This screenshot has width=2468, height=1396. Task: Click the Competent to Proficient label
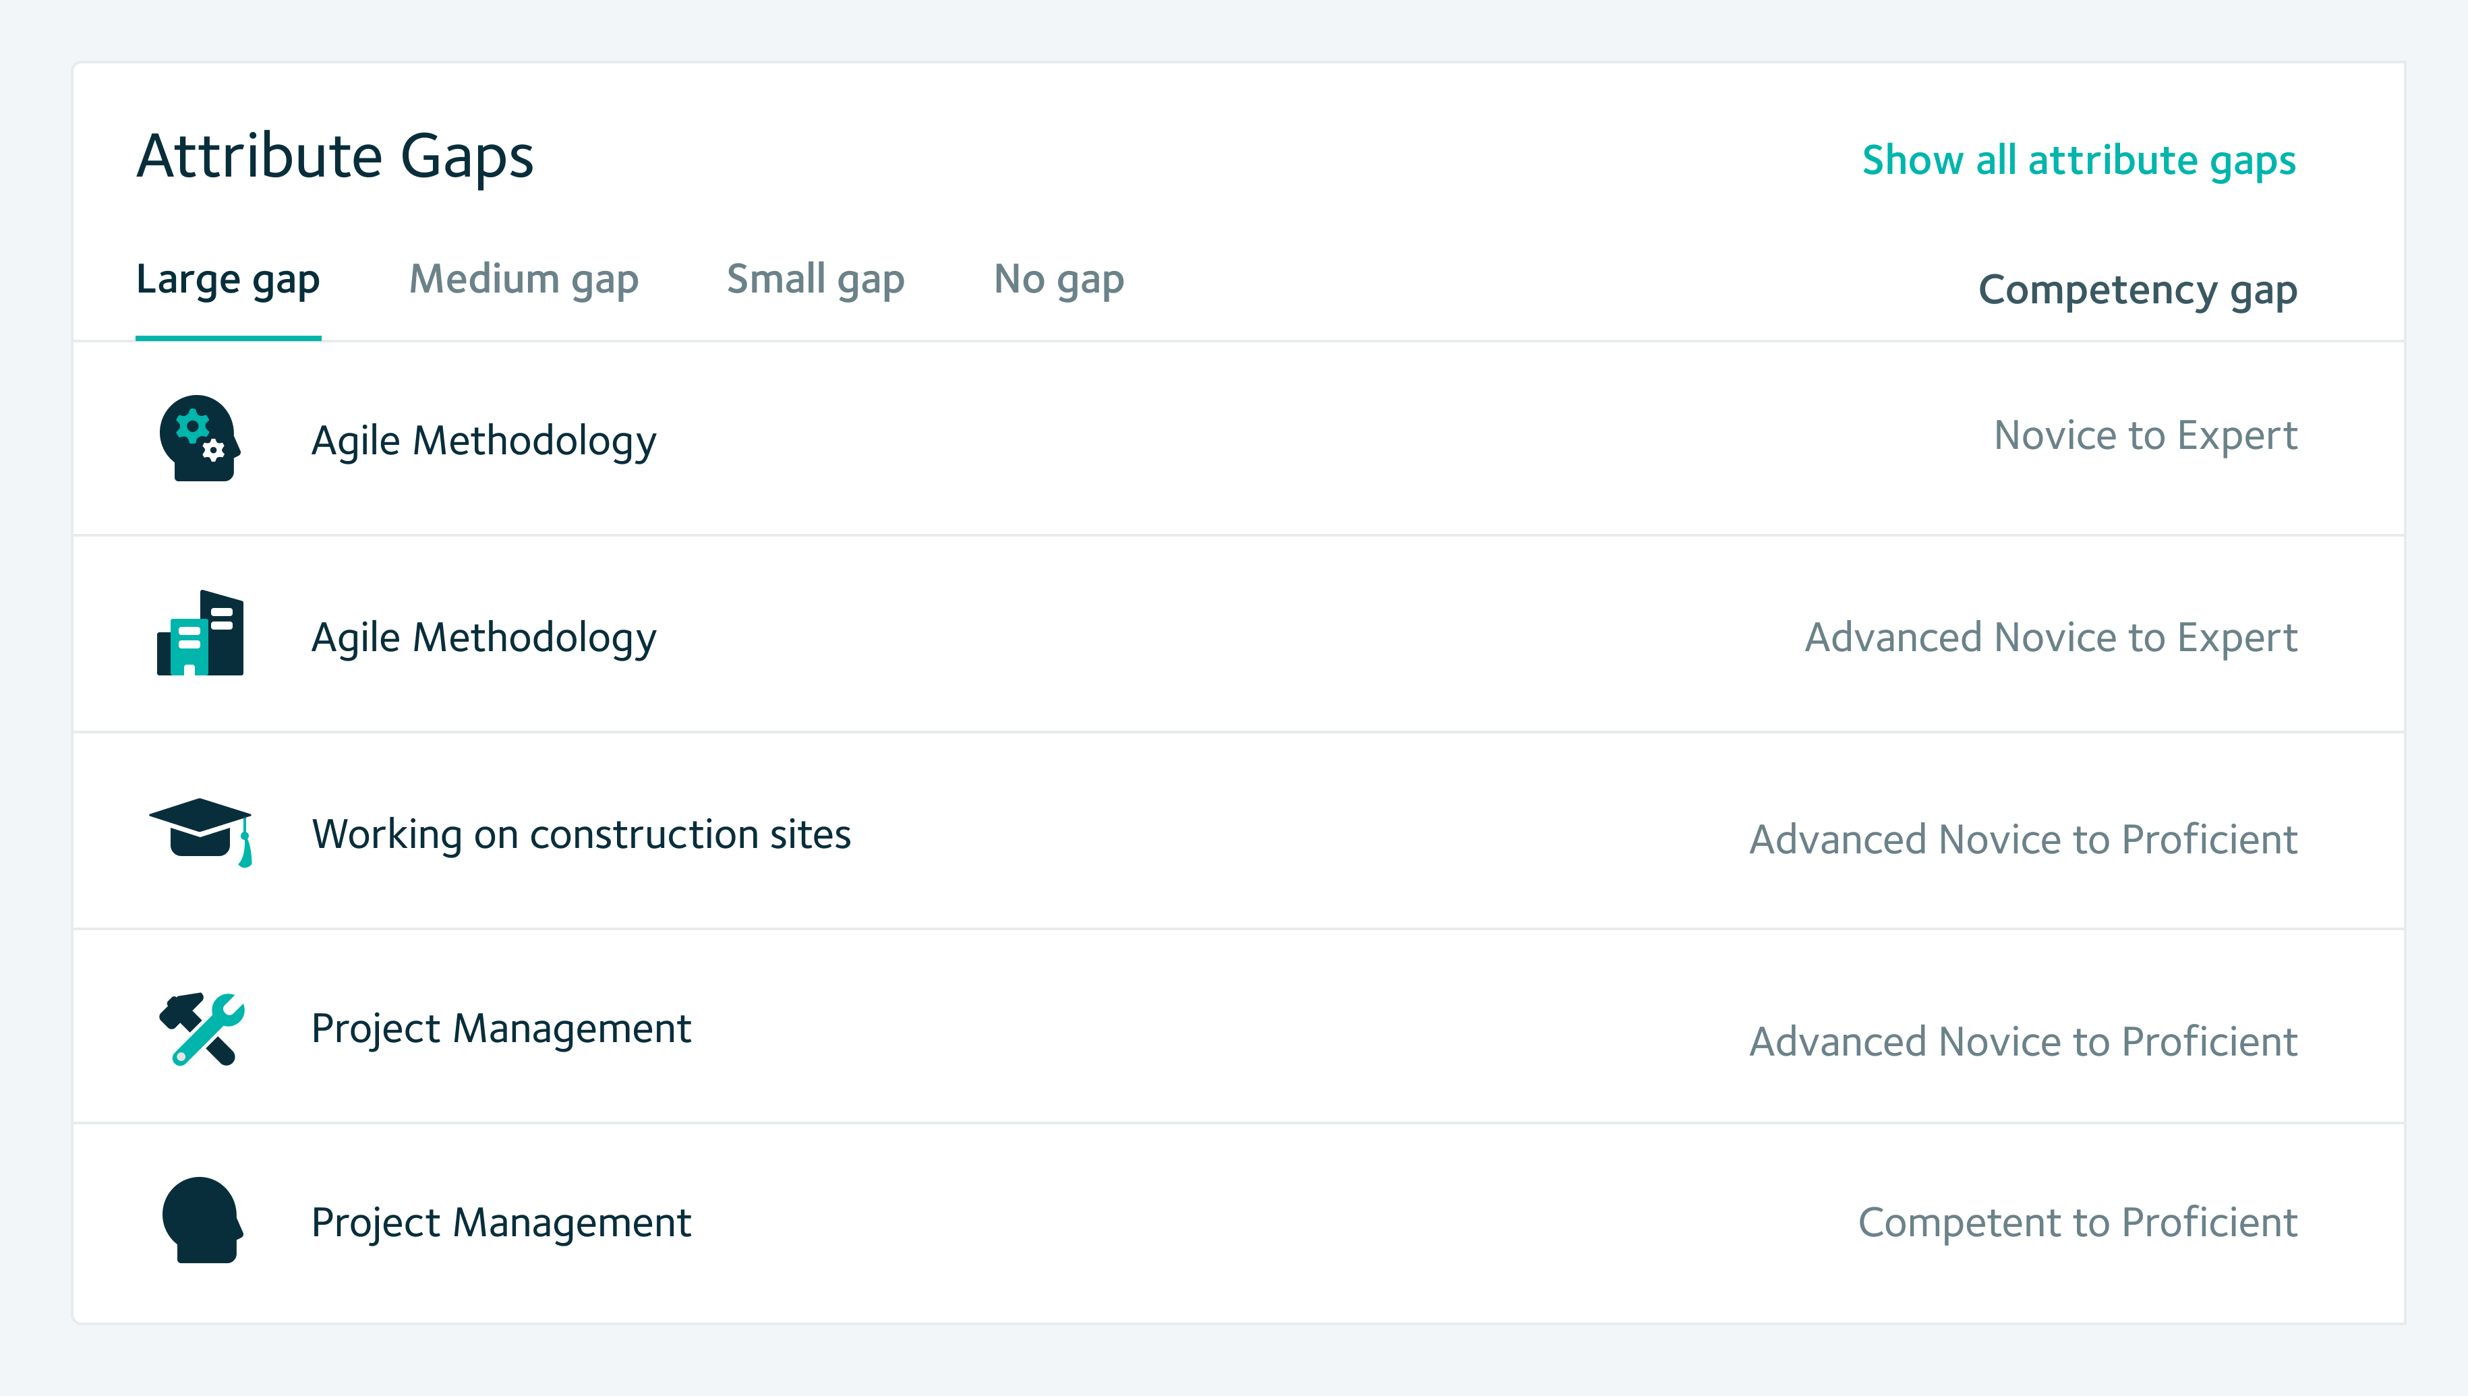coord(2077,1223)
